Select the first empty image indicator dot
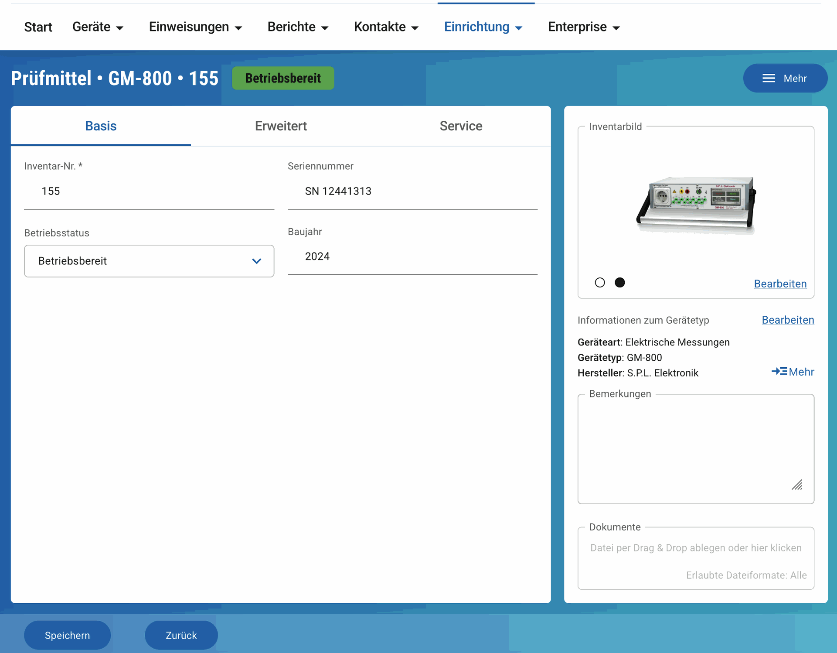 pos(600,283)
